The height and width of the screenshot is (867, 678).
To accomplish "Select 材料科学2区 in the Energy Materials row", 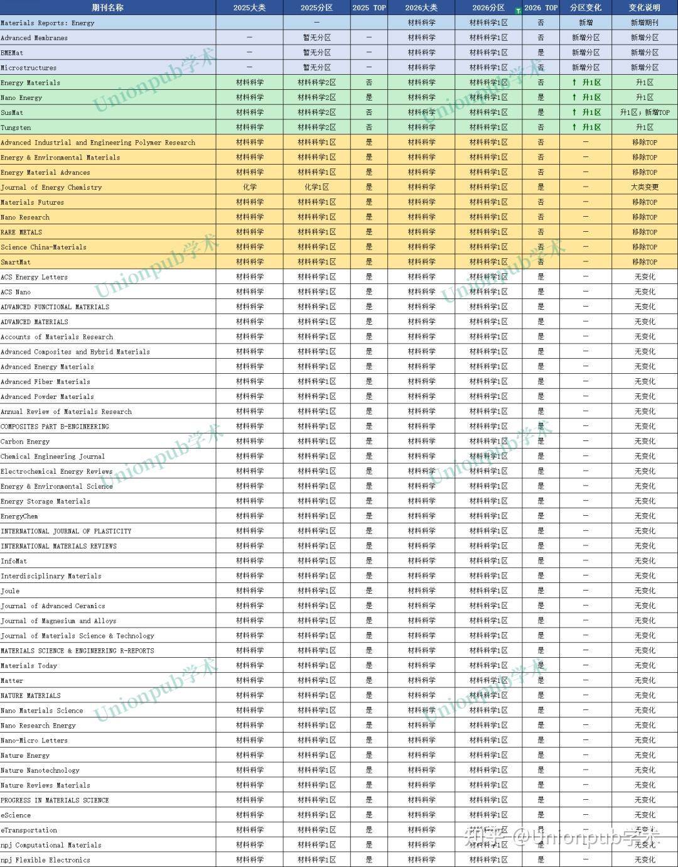I will click(x=317, y=82).
